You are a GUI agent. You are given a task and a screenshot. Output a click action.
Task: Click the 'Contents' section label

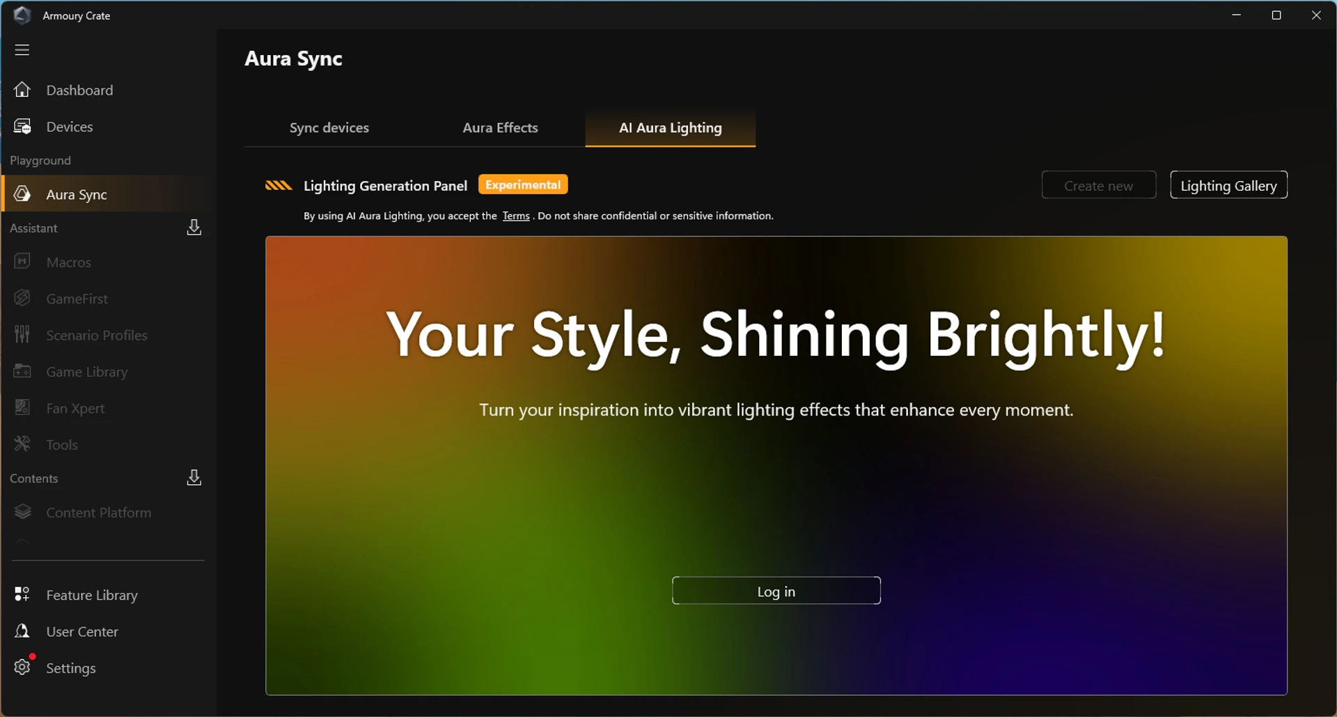click(x=33, y=478)
